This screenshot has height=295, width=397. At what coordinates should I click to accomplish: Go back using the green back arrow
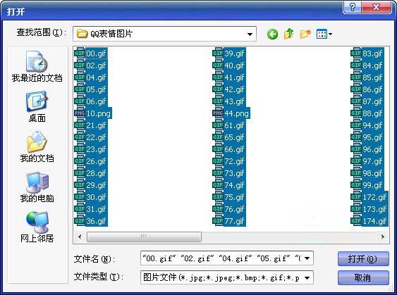(272, 34)
